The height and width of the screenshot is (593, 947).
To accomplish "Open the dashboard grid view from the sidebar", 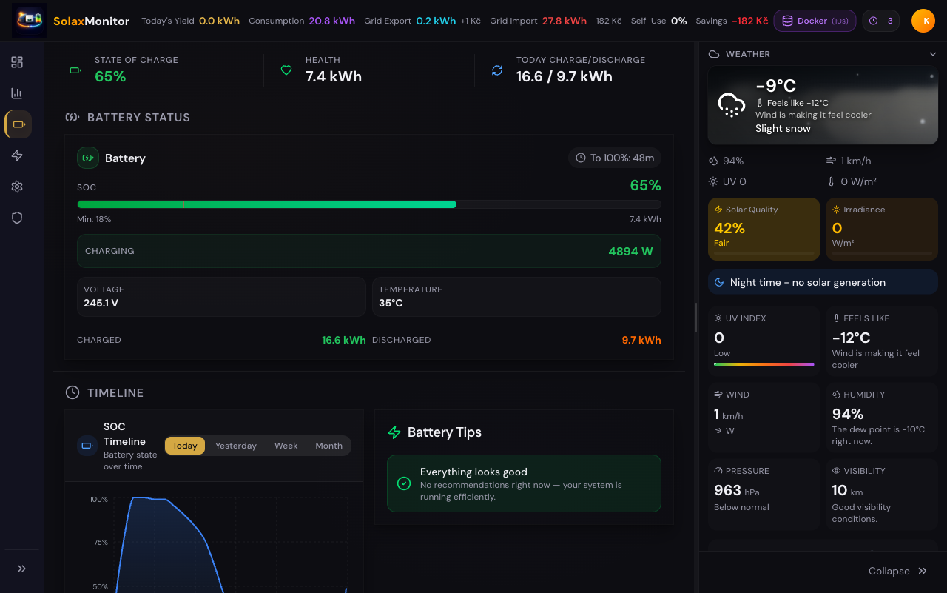I will pyautogui.click(x=16, y=62).
